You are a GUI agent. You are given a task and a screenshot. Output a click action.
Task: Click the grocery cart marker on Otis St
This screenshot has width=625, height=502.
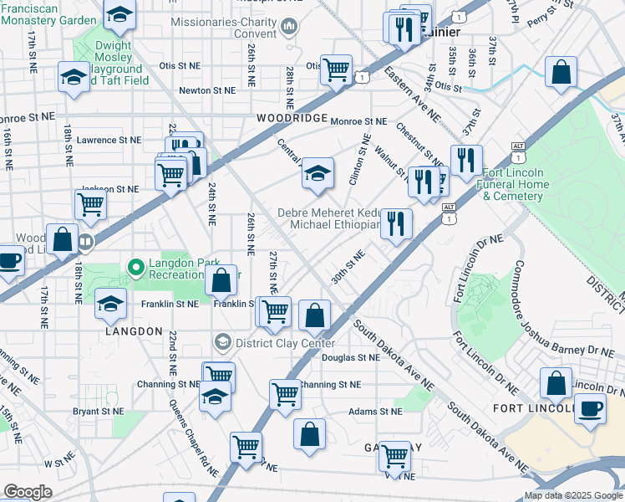point(336,70)
